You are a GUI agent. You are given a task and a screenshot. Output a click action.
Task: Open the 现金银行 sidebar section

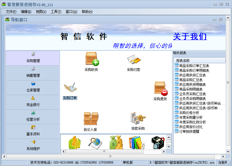pos(33,102)
